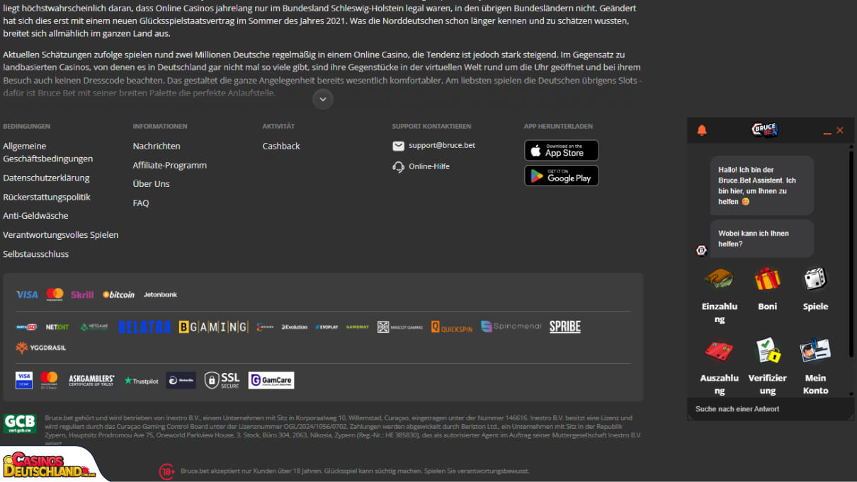The width and height of the screenshot is (857, 482).
Task: Click the Casinos Deutschland logo
Action: 49,464
